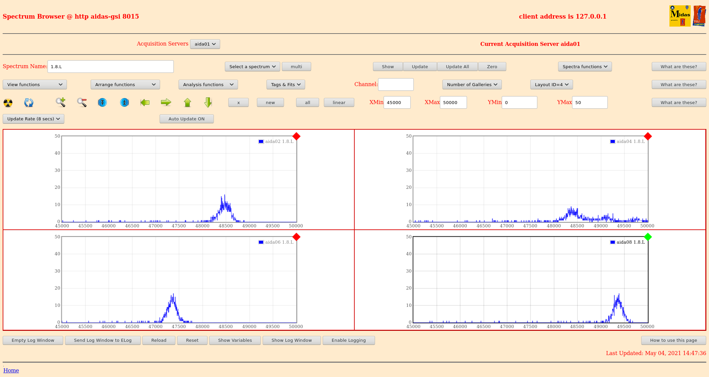Toggle the Auto Update ON button

click(x=186, y=119)
